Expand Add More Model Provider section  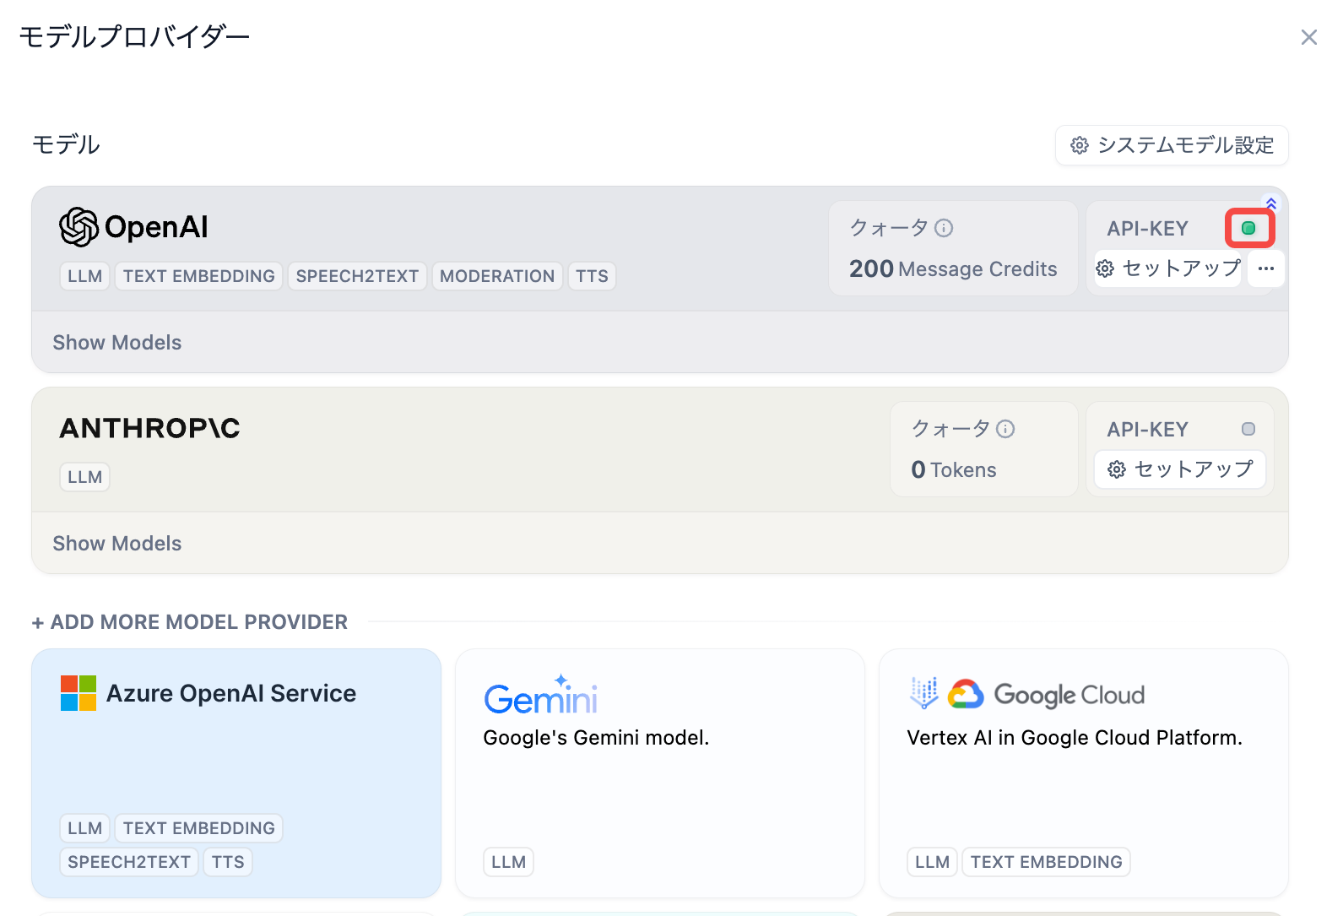click(190, 622)
